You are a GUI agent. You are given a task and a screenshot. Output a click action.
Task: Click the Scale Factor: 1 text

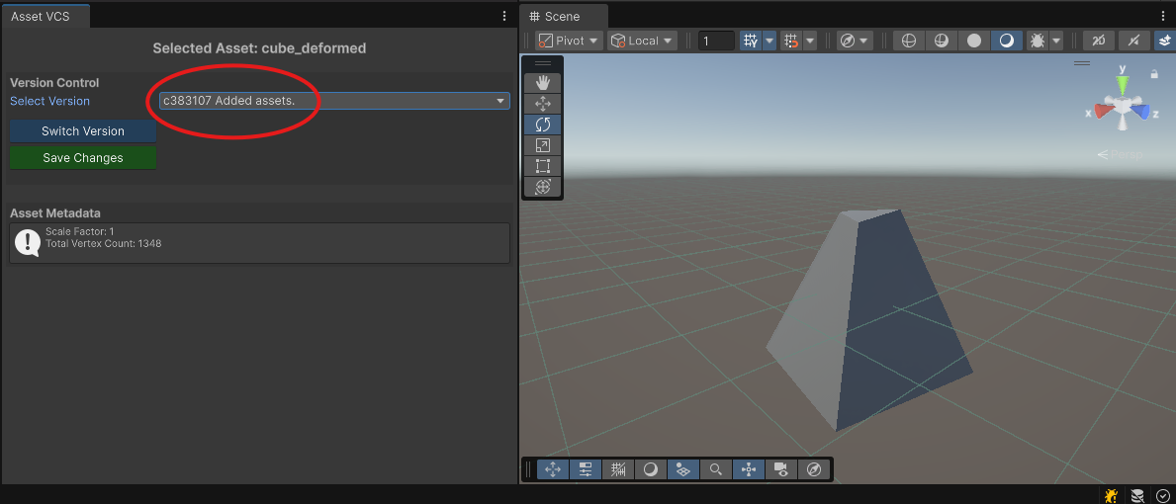pos(79,232)
